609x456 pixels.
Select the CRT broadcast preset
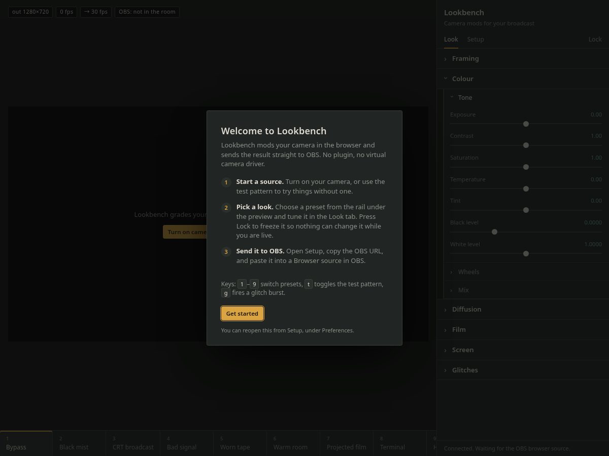pos(133,443)
